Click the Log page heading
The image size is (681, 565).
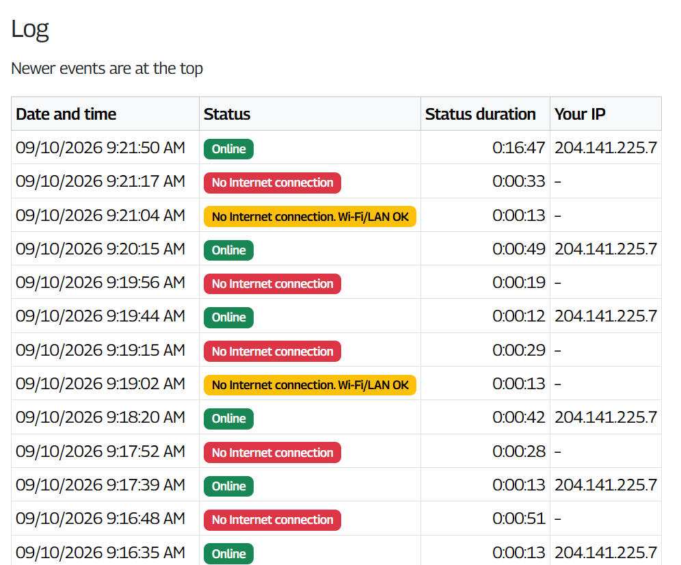point(30,29)
